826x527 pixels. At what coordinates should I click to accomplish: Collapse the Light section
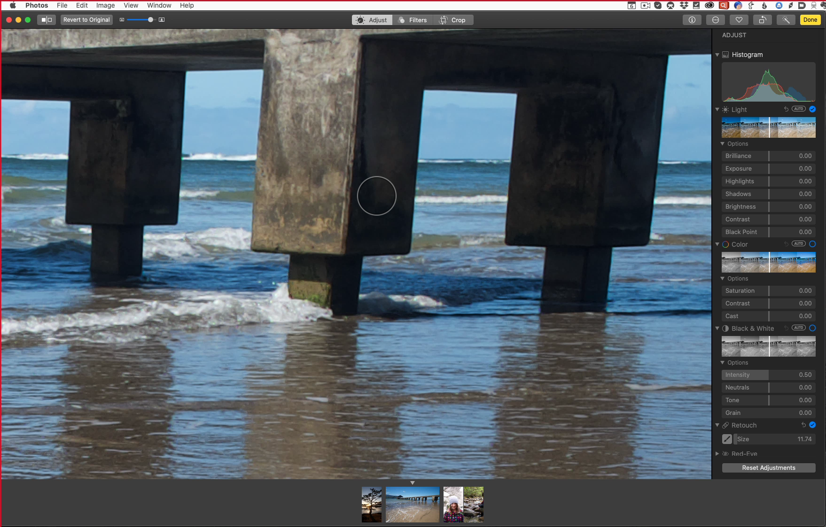(717, 110)
